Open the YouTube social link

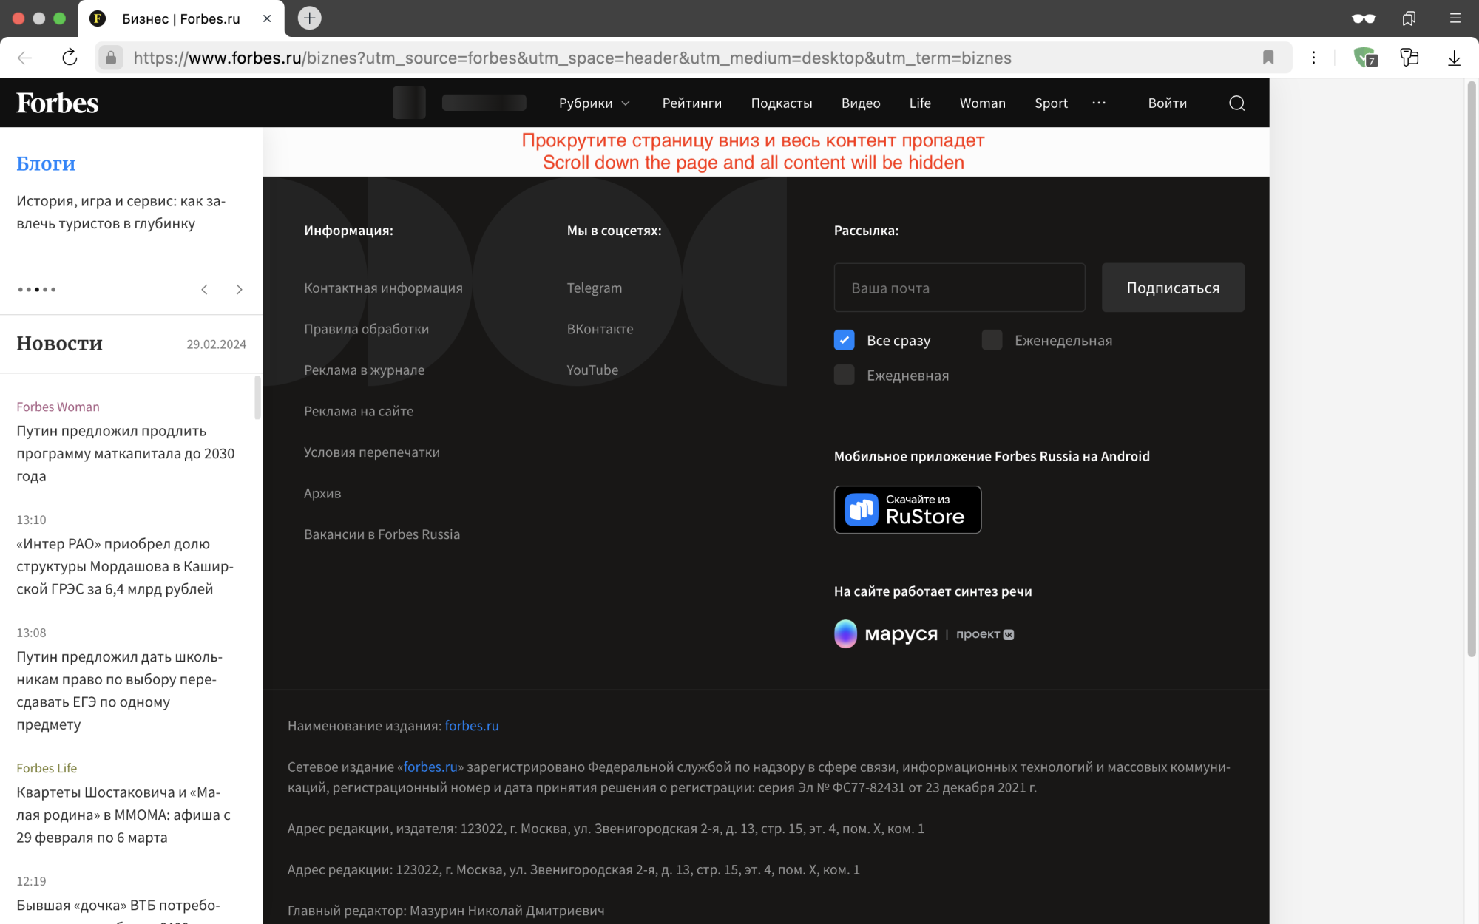[592, 370]
